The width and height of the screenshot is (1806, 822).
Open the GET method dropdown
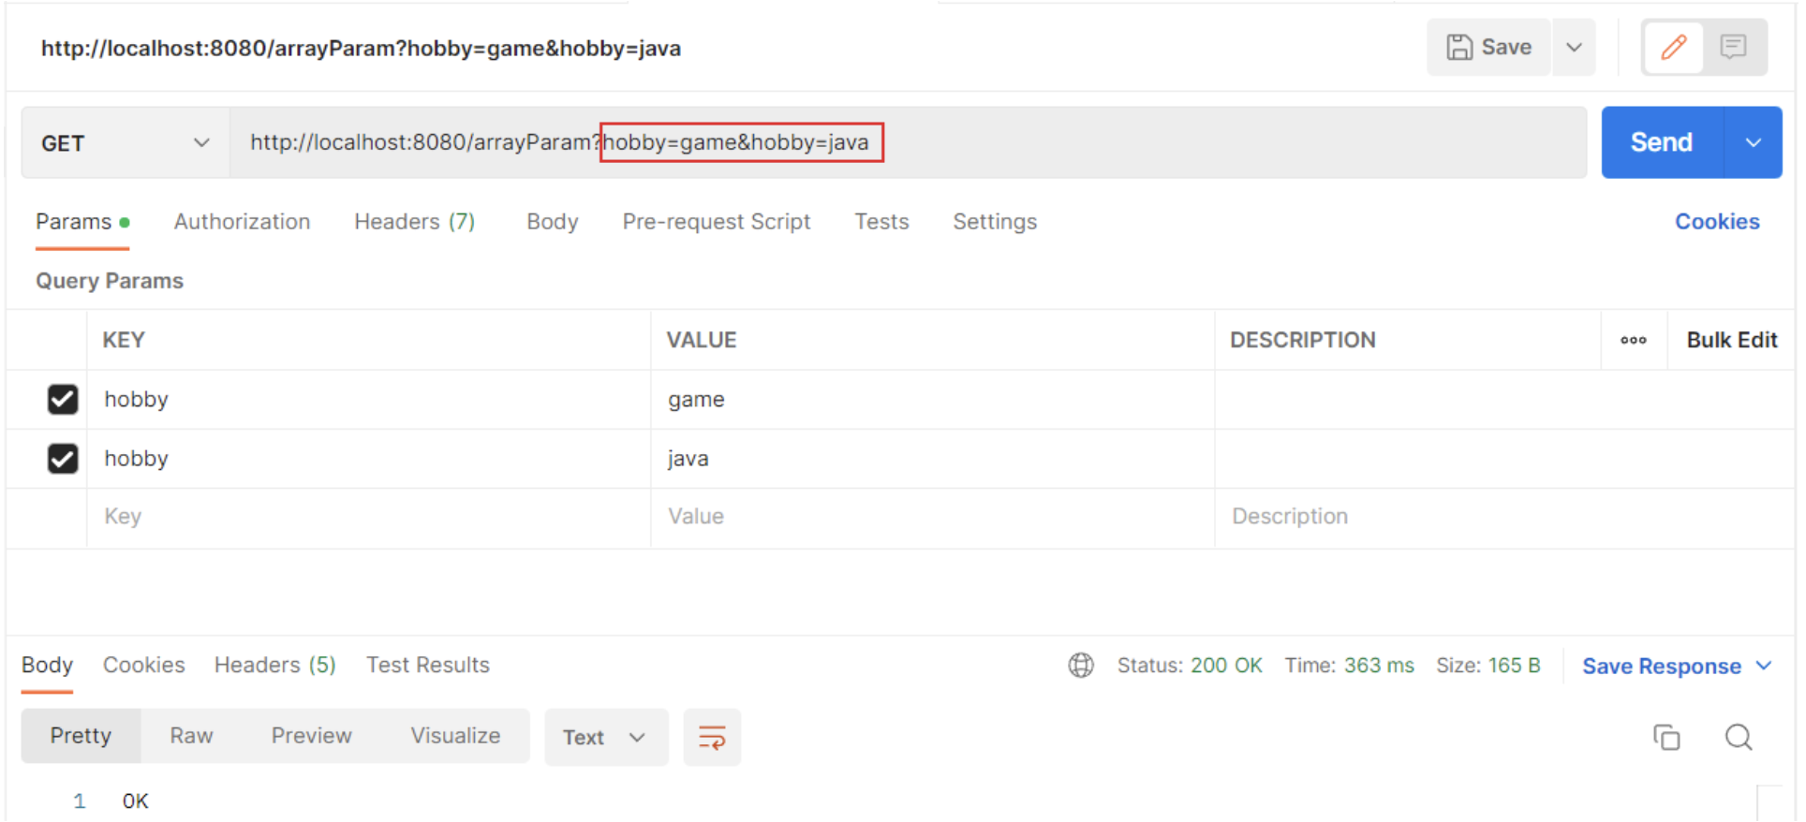(x=126, y=142)
